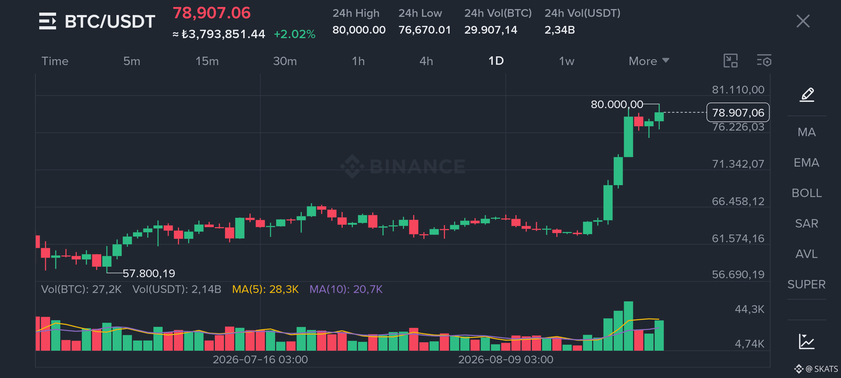The height and width of the screenshot is (378, 841).
Task: Tap the 56.690,19 price axis label
Action: pyautogui.click(x=738, y=274)
